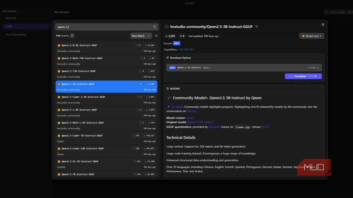This screenshot has width=353, height=198.
Task: Click the Technical Details heading
Action: click(181, 138)
